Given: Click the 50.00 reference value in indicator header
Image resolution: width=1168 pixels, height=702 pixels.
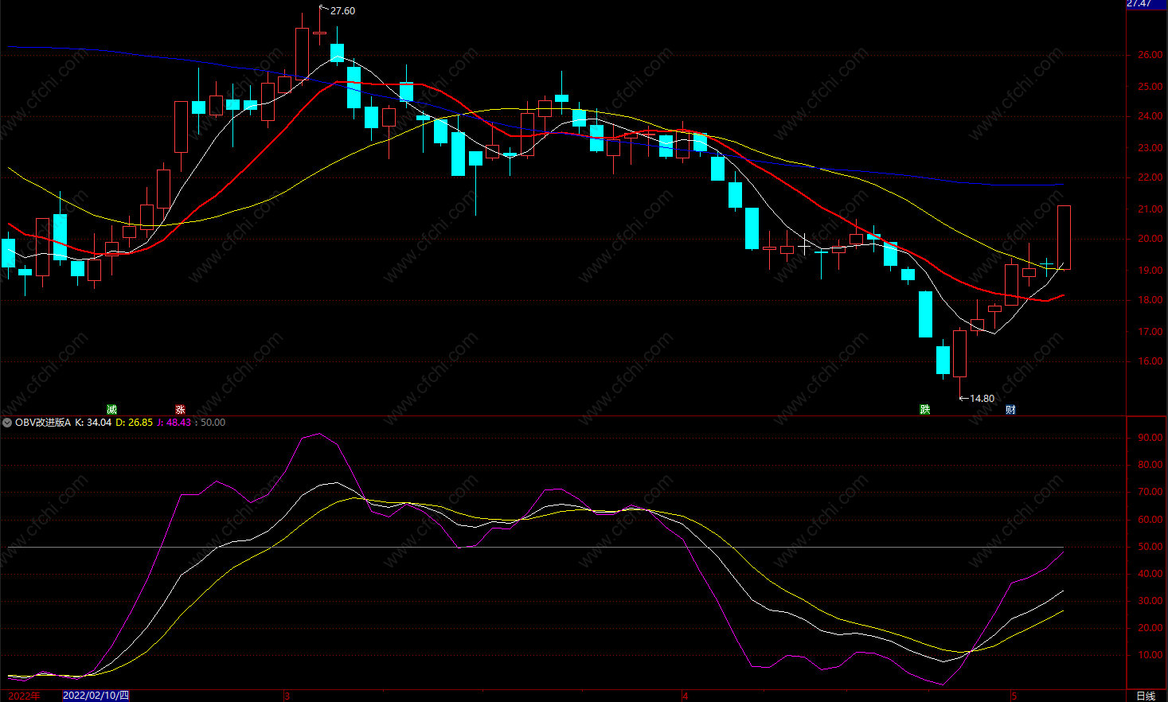Looking at the screenshot, I should tap(213, 423).
